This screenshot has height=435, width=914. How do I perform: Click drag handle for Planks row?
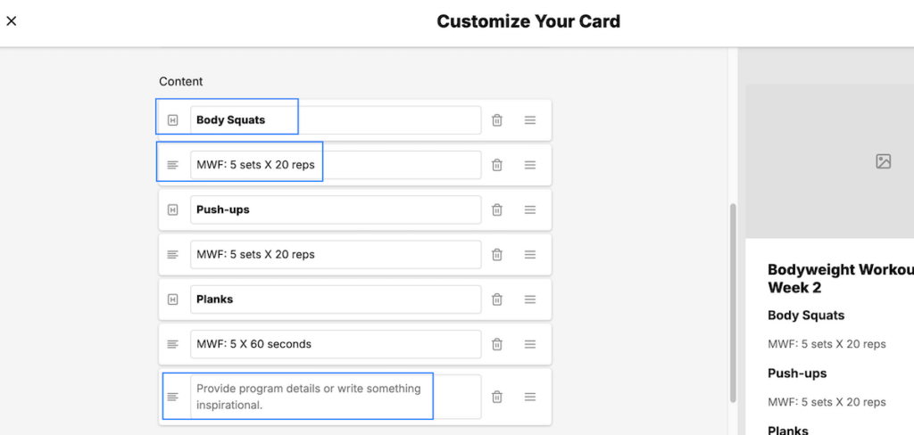pos(530,299)
